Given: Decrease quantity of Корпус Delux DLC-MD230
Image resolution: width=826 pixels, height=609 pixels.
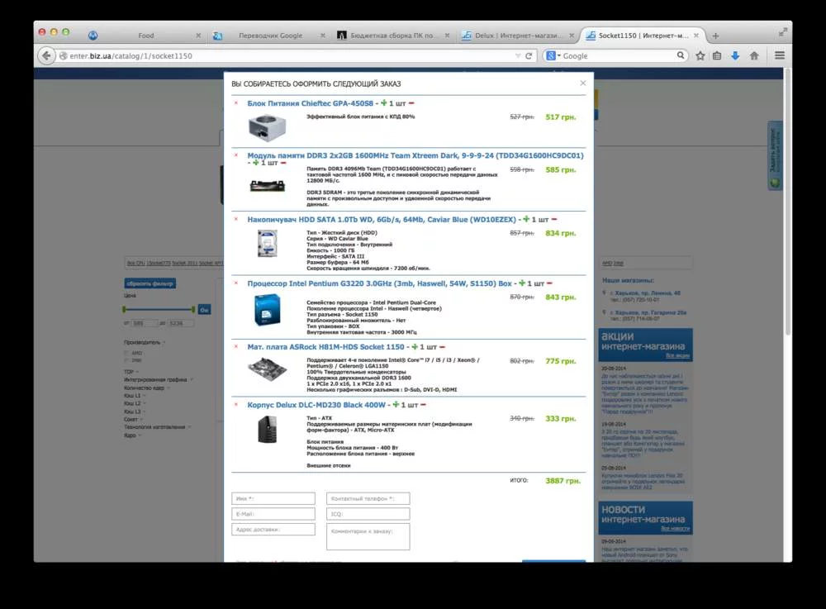Looking at the screenshot, I should coord(424,405).
